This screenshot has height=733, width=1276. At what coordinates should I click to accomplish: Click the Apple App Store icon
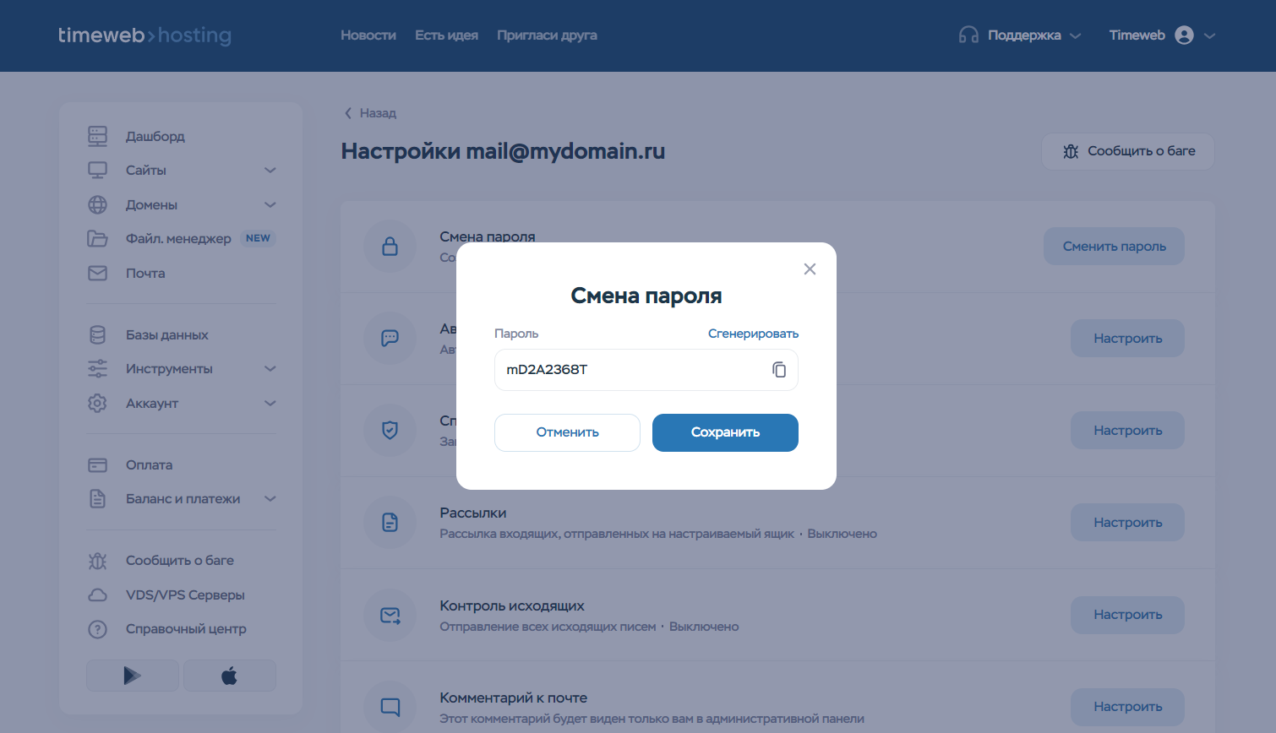229,676
